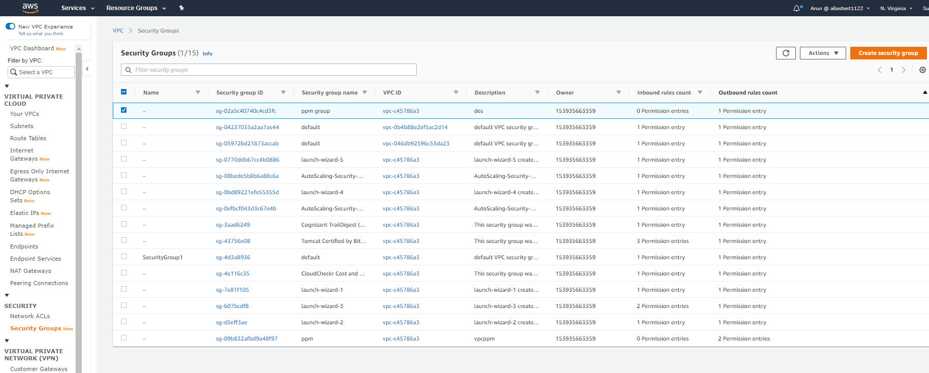The height and width of the screenshot is (373, 929).
Task: Open table preferences gear icon
Action: [x=922, y=70]
